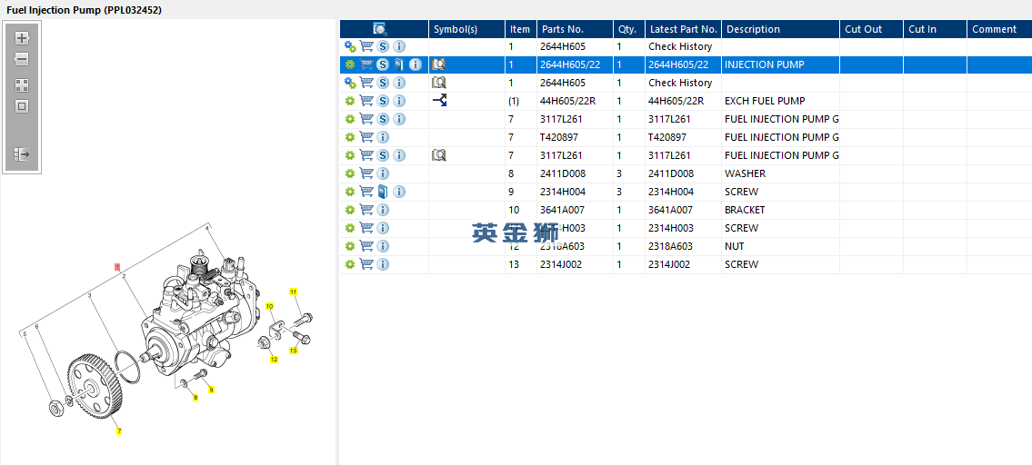Click the gear icon on the BRACKET row
The image size is (1032, 465).
point(350,210)
